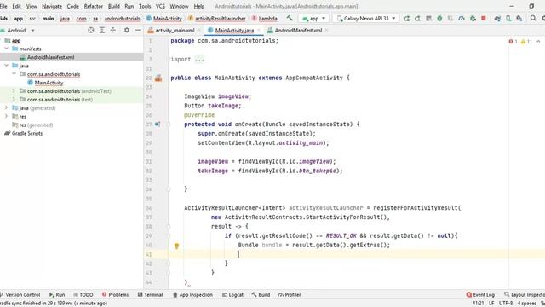
Task: Click the red error count indicator
Action: [x=513, y=42]
